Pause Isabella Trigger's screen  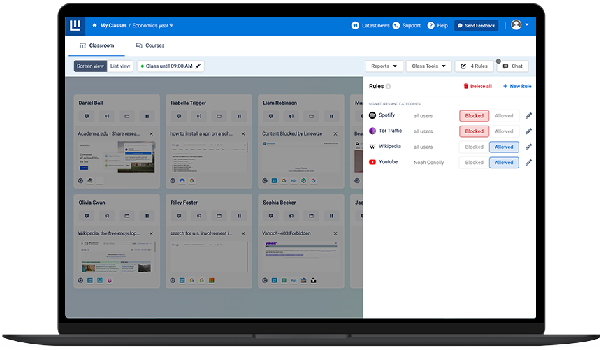click(x=239, y=116)
